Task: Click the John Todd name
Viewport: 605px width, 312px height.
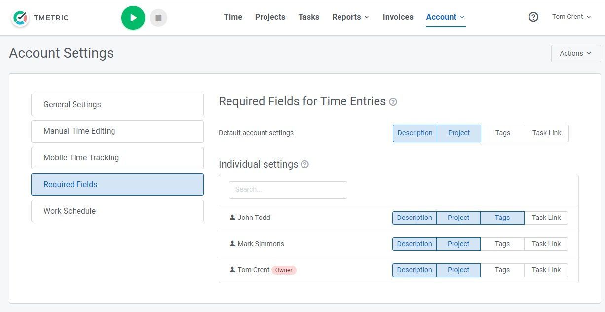Action: pyautogui.click(x=254, y=218)
